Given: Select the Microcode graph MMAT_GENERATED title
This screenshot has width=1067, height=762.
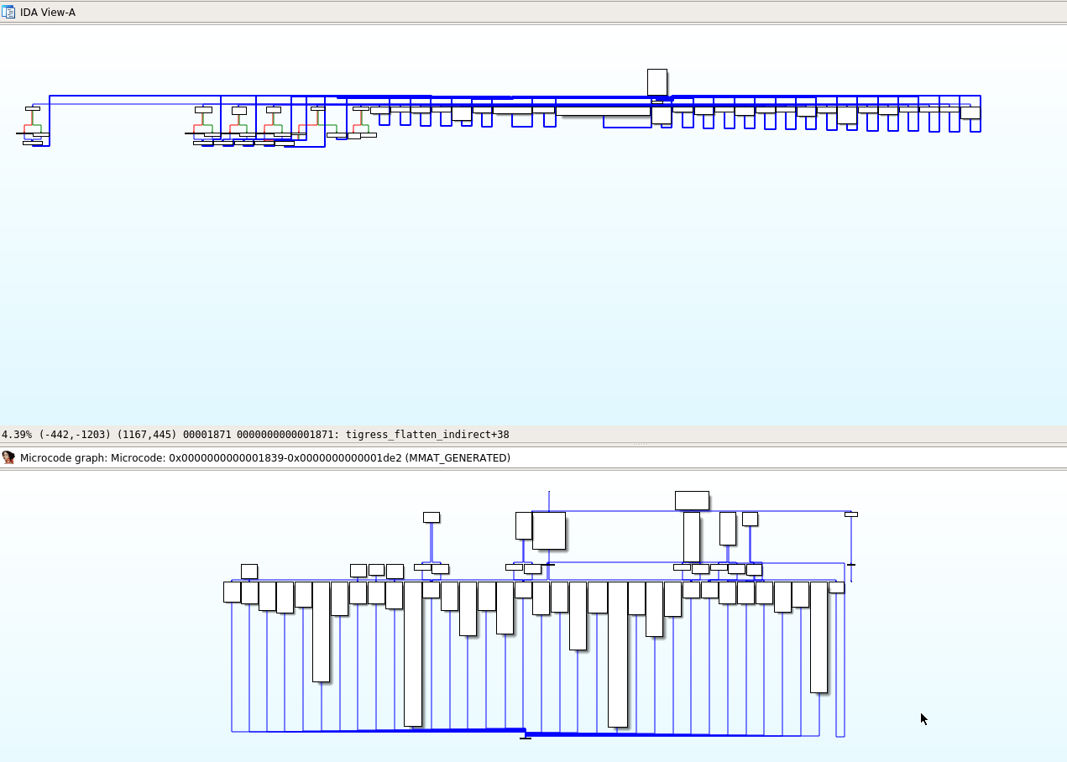Looking at the screenshot, I should [265, 458].
